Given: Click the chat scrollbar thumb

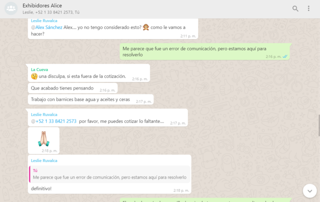Looking at the screenshot, I should [x=319, y=125].
